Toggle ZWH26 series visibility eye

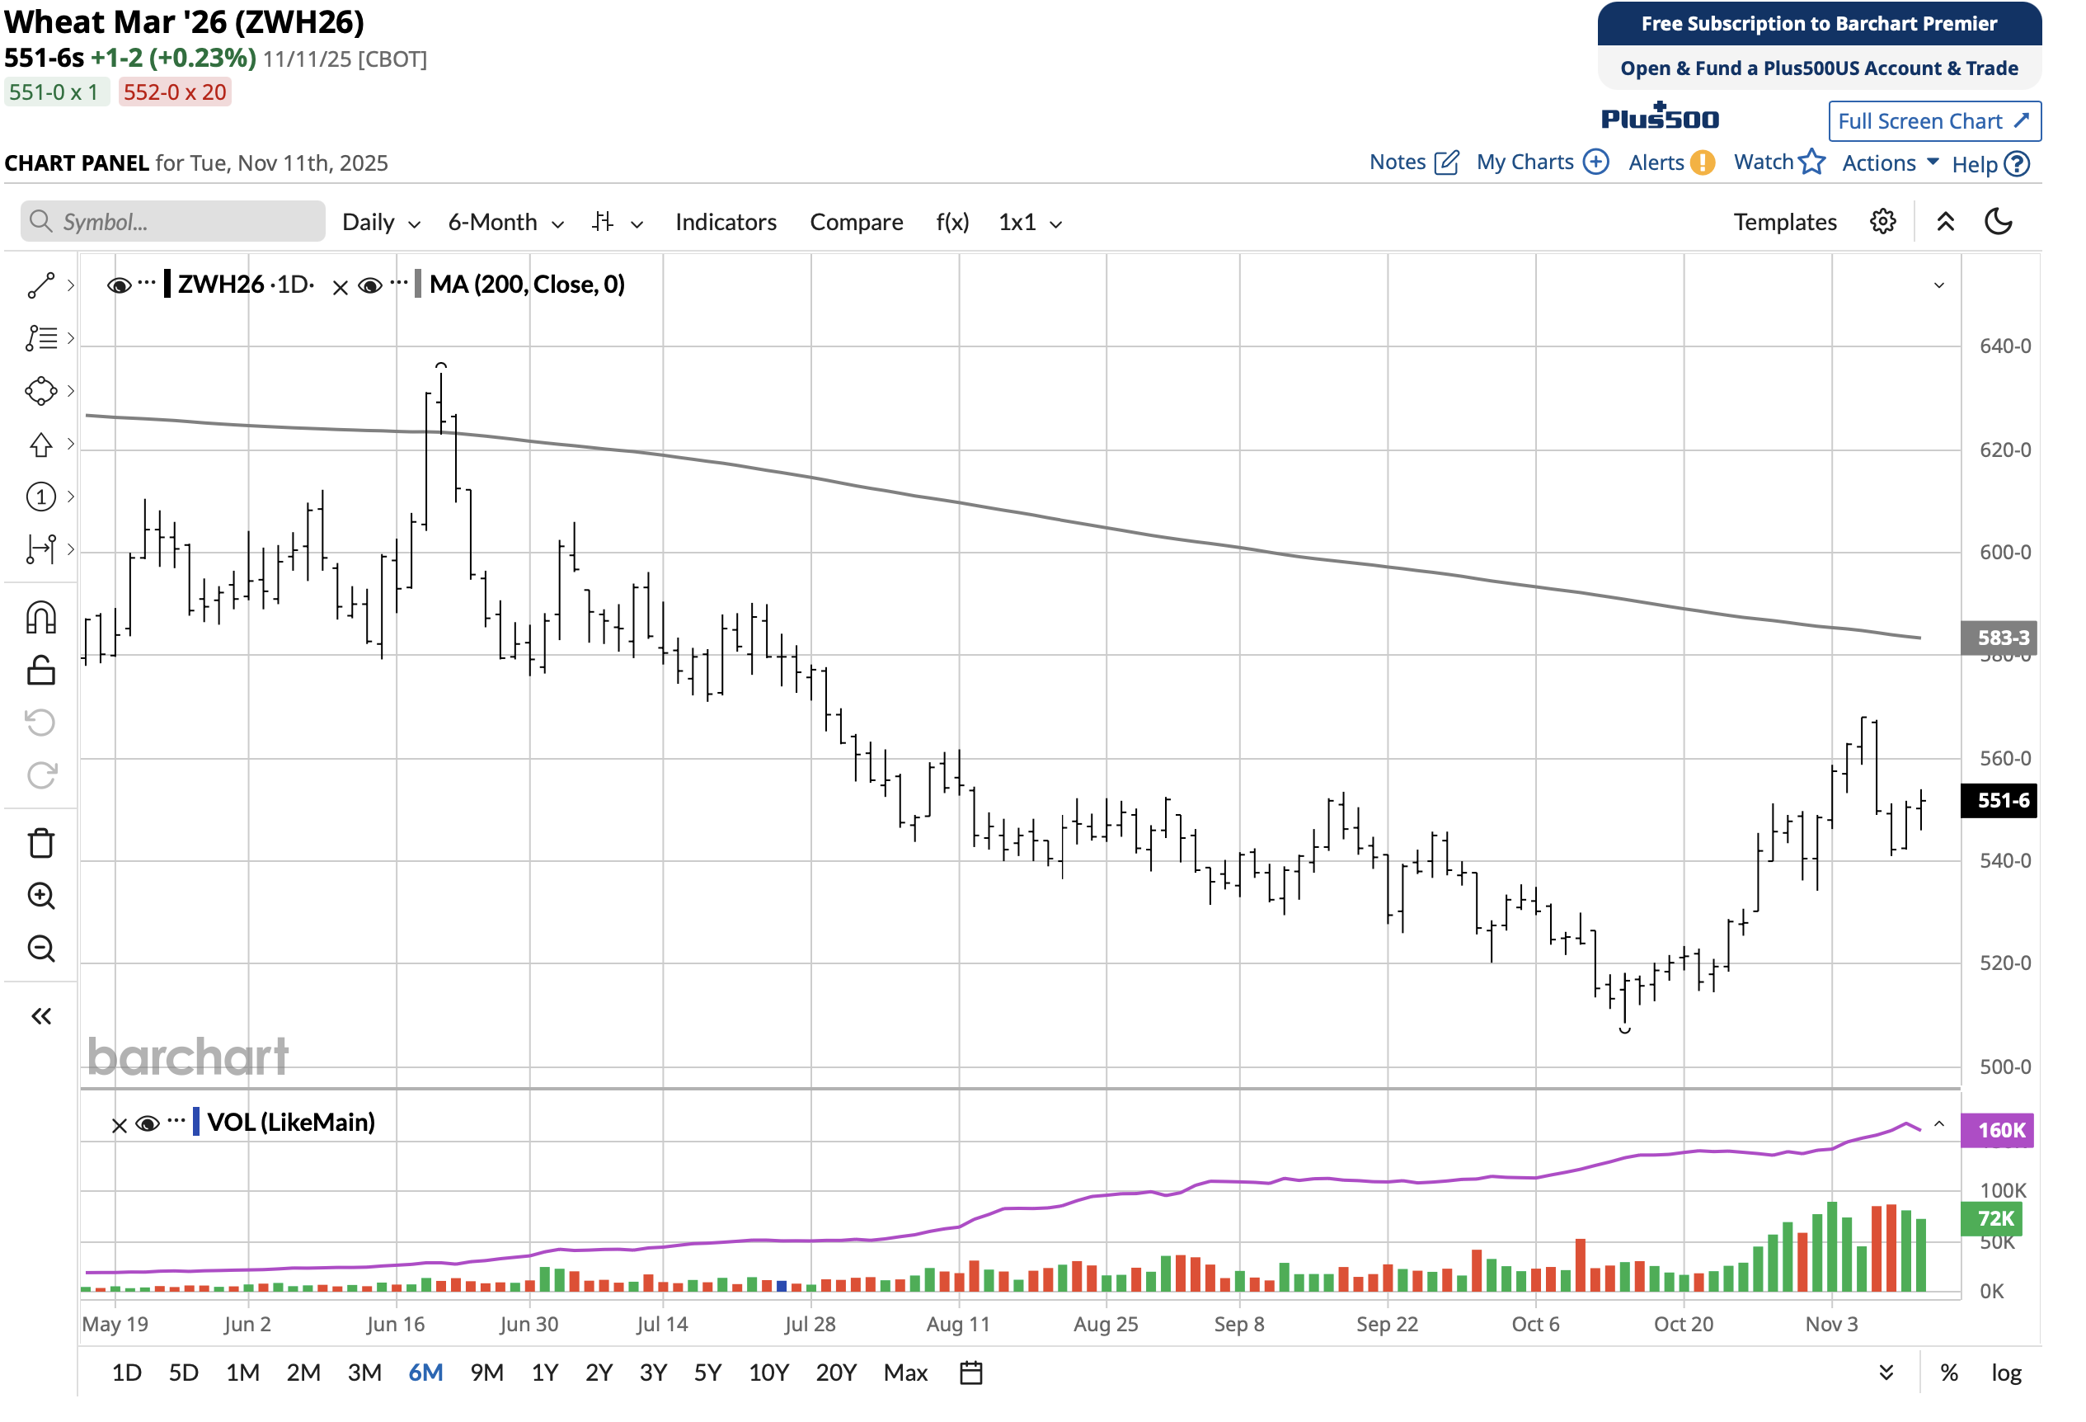coord(118,285)
